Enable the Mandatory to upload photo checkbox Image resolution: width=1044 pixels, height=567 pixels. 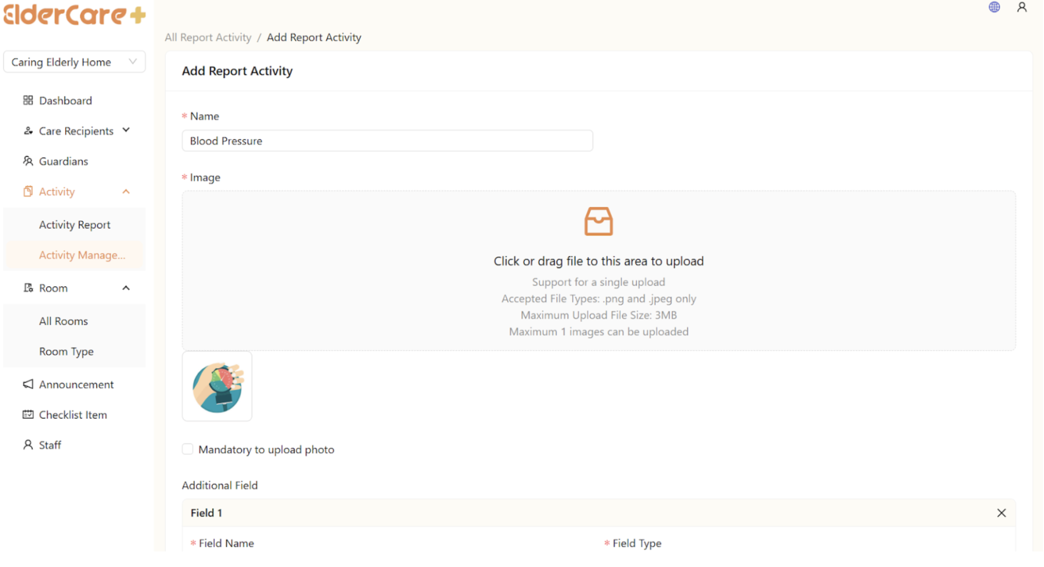[187, 449]
